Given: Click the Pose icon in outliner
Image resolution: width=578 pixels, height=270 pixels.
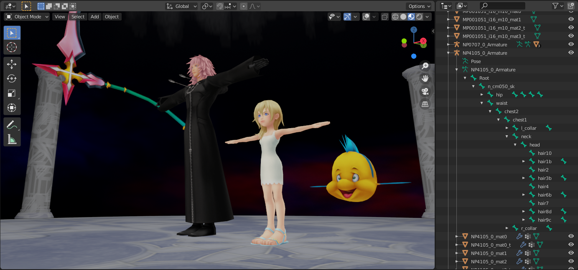Looking at the screenshot, I should pyautogui.click(x=465, y=61).
